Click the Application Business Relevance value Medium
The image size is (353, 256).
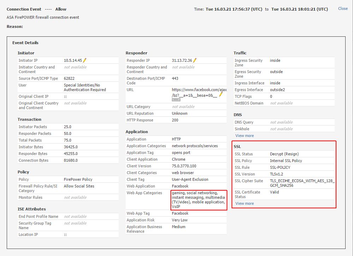pos(179,227)
